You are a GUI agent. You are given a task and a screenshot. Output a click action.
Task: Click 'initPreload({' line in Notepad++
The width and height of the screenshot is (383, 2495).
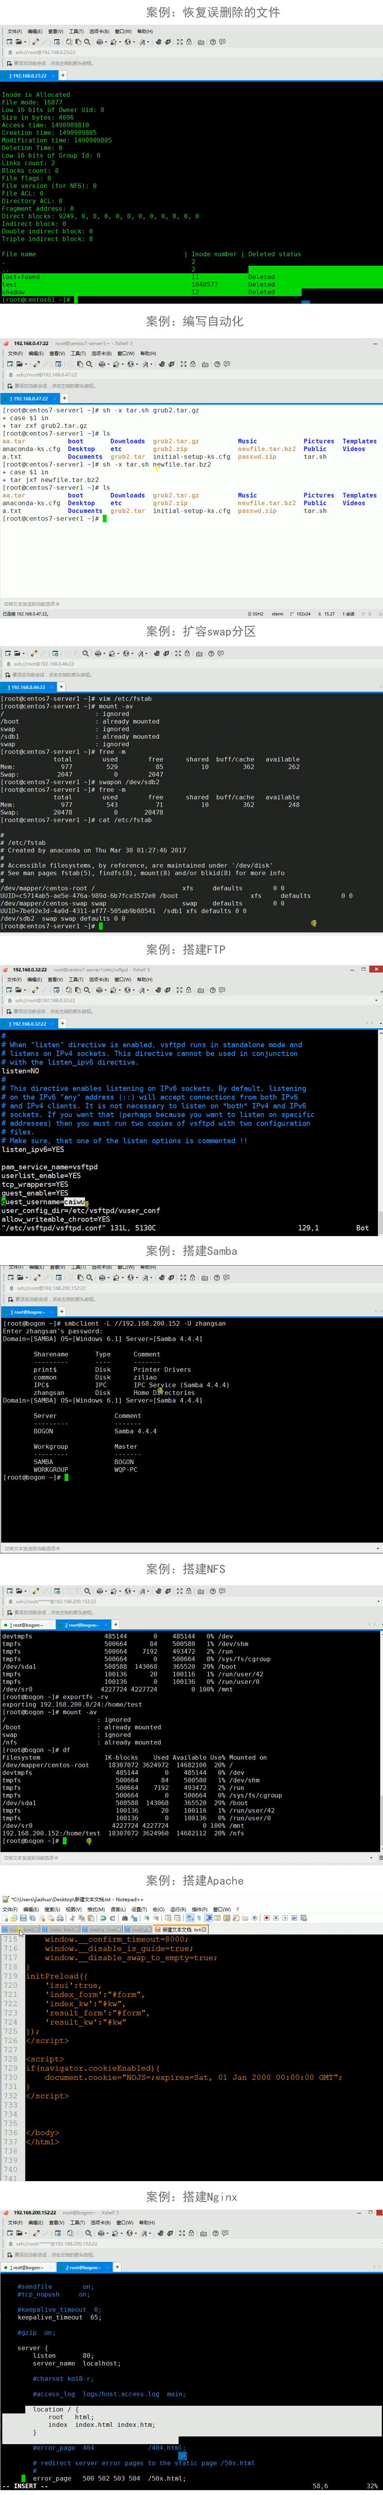[57, 1976]
